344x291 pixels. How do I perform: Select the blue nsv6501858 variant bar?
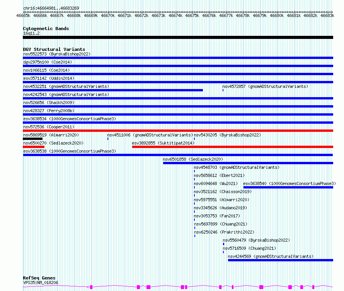248,163
